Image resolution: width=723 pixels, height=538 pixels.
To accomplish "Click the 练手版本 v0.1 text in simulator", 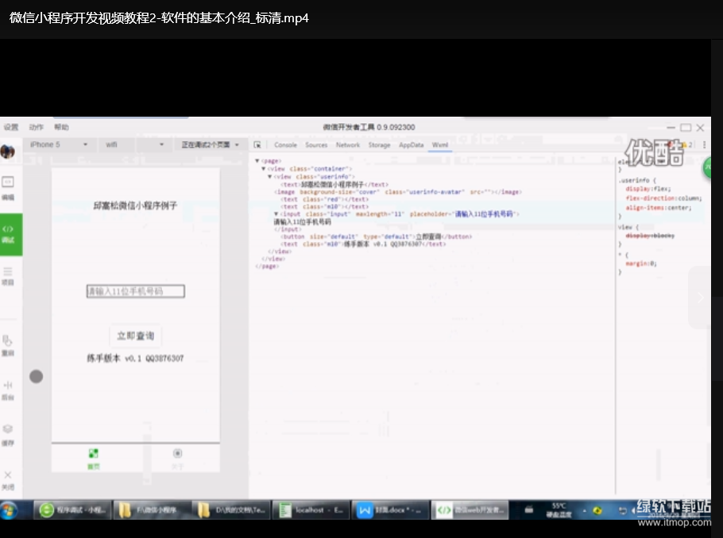I will point(135,358).
